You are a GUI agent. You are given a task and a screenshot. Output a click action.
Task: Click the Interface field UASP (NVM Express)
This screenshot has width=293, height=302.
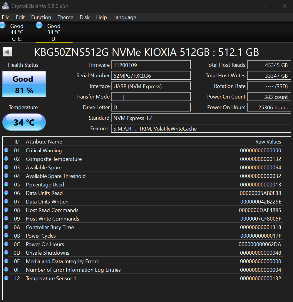click(151, 86)
